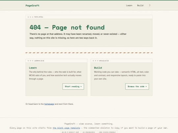This screenshot has height=133, width=178.
Task: Click the 'There's no page at that address' paragraph
Action: (x=78, y=36)
